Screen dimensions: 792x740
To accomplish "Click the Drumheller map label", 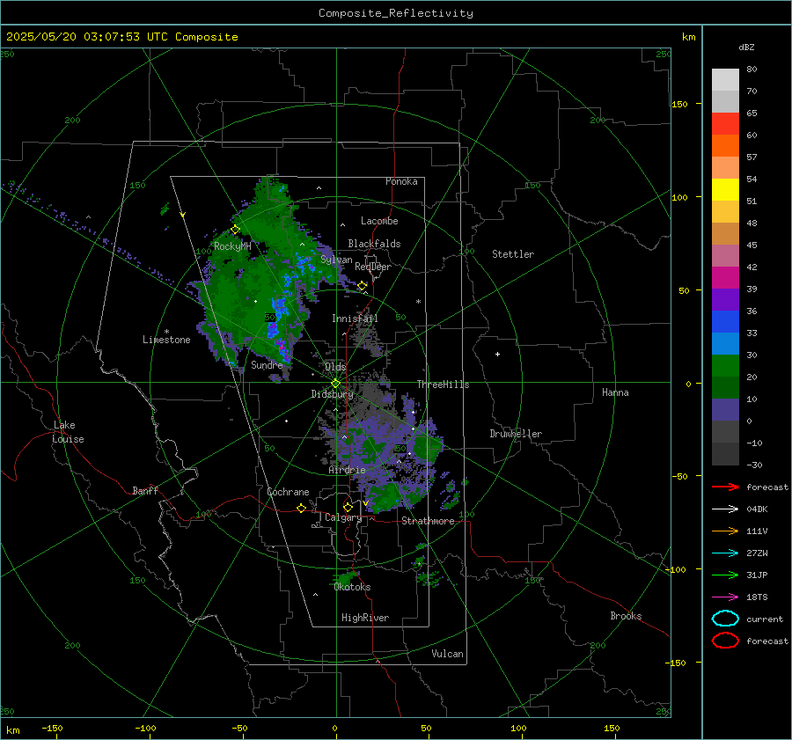I will (516, 434).
